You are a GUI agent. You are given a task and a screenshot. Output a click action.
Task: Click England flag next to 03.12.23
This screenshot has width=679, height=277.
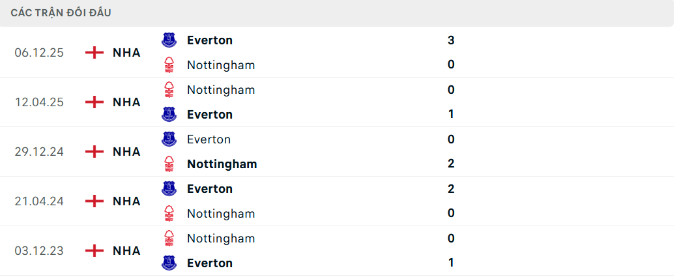[x=94, y=251]
